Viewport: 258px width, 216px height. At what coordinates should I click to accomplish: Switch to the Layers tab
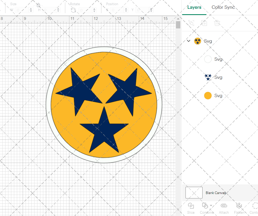194,7
